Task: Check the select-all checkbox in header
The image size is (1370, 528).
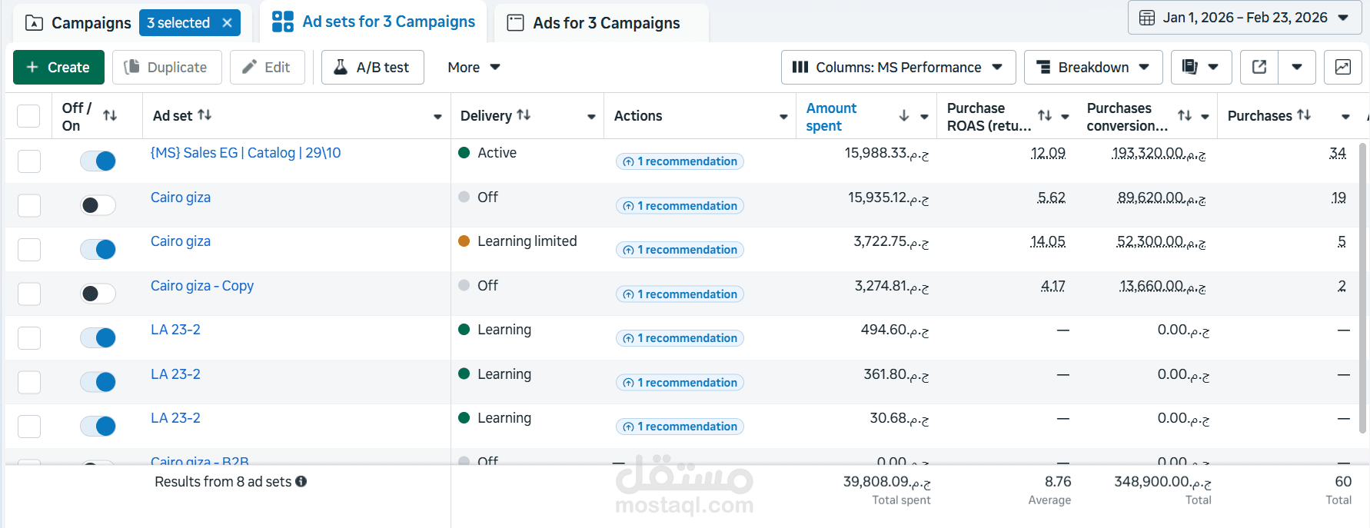Action: pos(28,115)
